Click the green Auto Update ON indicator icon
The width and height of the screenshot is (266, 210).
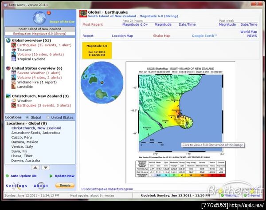[x=7, y=176]
